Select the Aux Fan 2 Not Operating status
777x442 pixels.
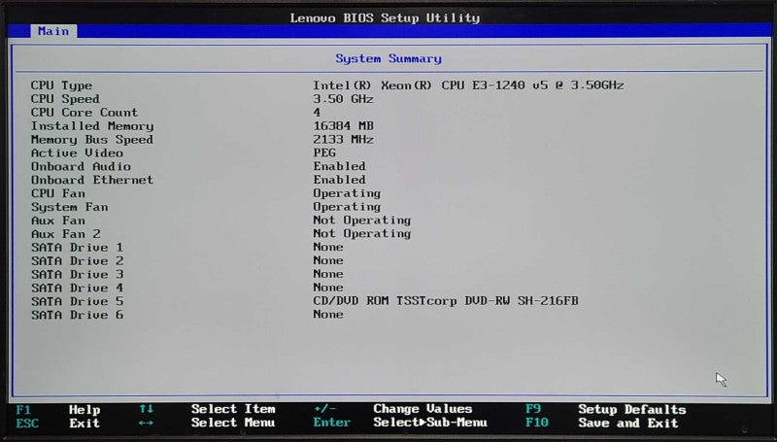(361, 233)
